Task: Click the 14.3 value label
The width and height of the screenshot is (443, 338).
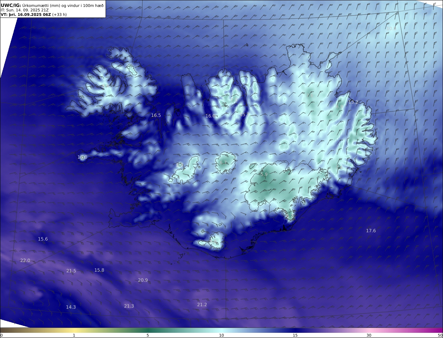Action: [71, 307]
